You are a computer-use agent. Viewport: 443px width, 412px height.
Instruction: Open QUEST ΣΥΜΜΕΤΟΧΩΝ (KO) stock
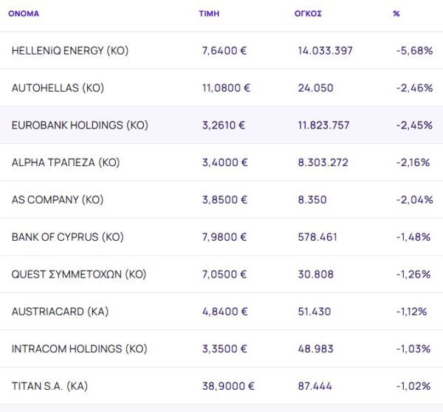click(79, 274)
